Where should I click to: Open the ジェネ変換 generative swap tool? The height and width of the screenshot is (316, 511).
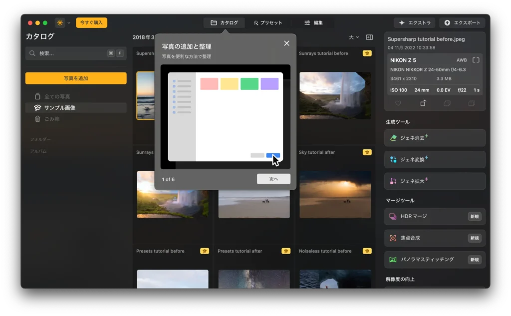click(434, 160)
